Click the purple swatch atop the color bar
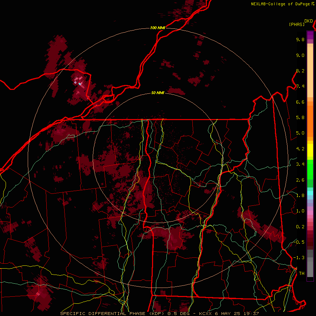This screenshot has width=316, height=316. tap(310, 35)
